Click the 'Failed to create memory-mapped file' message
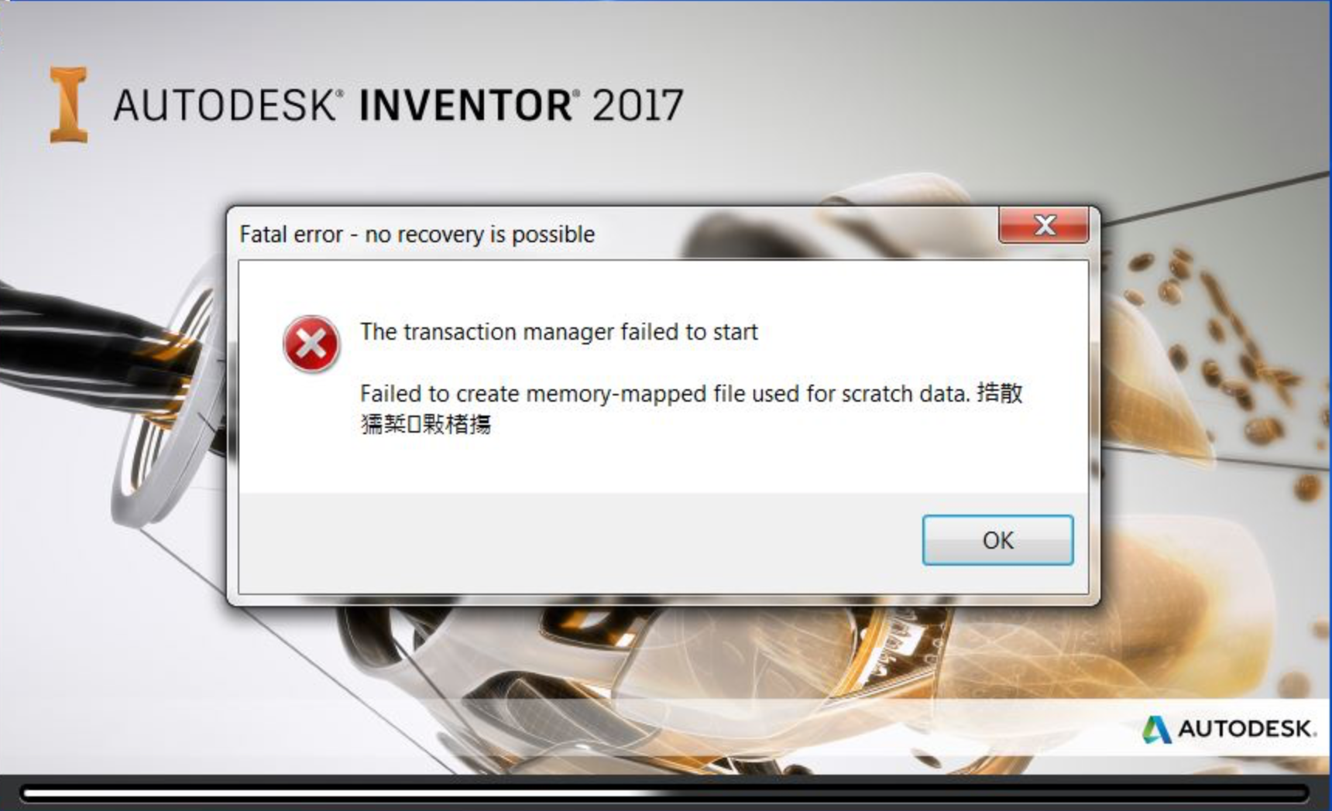This screenshot has width=1332, height=811. pyautogui.click(x=664, y=394)
